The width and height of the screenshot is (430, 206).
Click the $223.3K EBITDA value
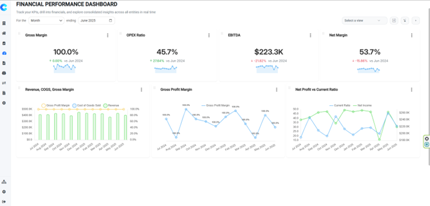coord(269,52)
